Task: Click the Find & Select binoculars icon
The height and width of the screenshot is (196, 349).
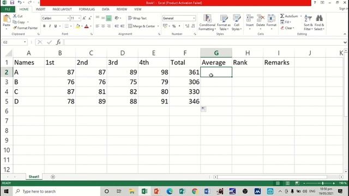Action: [x=319, y=18]
